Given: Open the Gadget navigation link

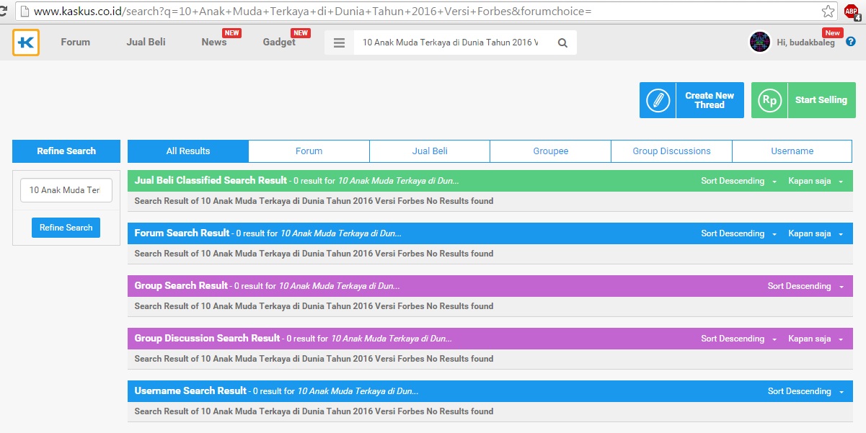Looking at the screenshot, I should tap(279, 42).
